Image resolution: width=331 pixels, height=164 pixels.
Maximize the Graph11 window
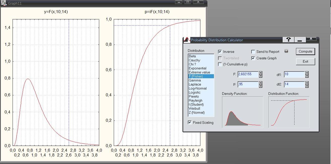(x=188, y=2)
